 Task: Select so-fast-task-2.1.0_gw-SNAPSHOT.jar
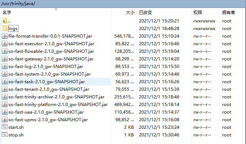pos(46,82)
